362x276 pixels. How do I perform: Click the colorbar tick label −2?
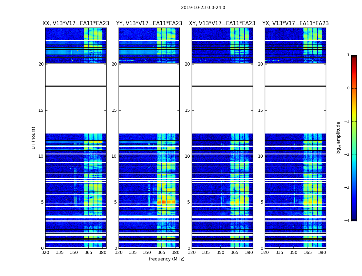(348, 155)
